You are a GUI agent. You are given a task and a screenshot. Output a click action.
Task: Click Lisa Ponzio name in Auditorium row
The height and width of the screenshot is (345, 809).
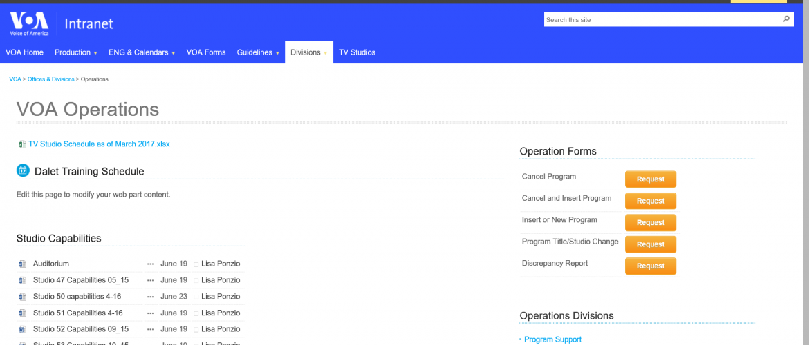221,264
